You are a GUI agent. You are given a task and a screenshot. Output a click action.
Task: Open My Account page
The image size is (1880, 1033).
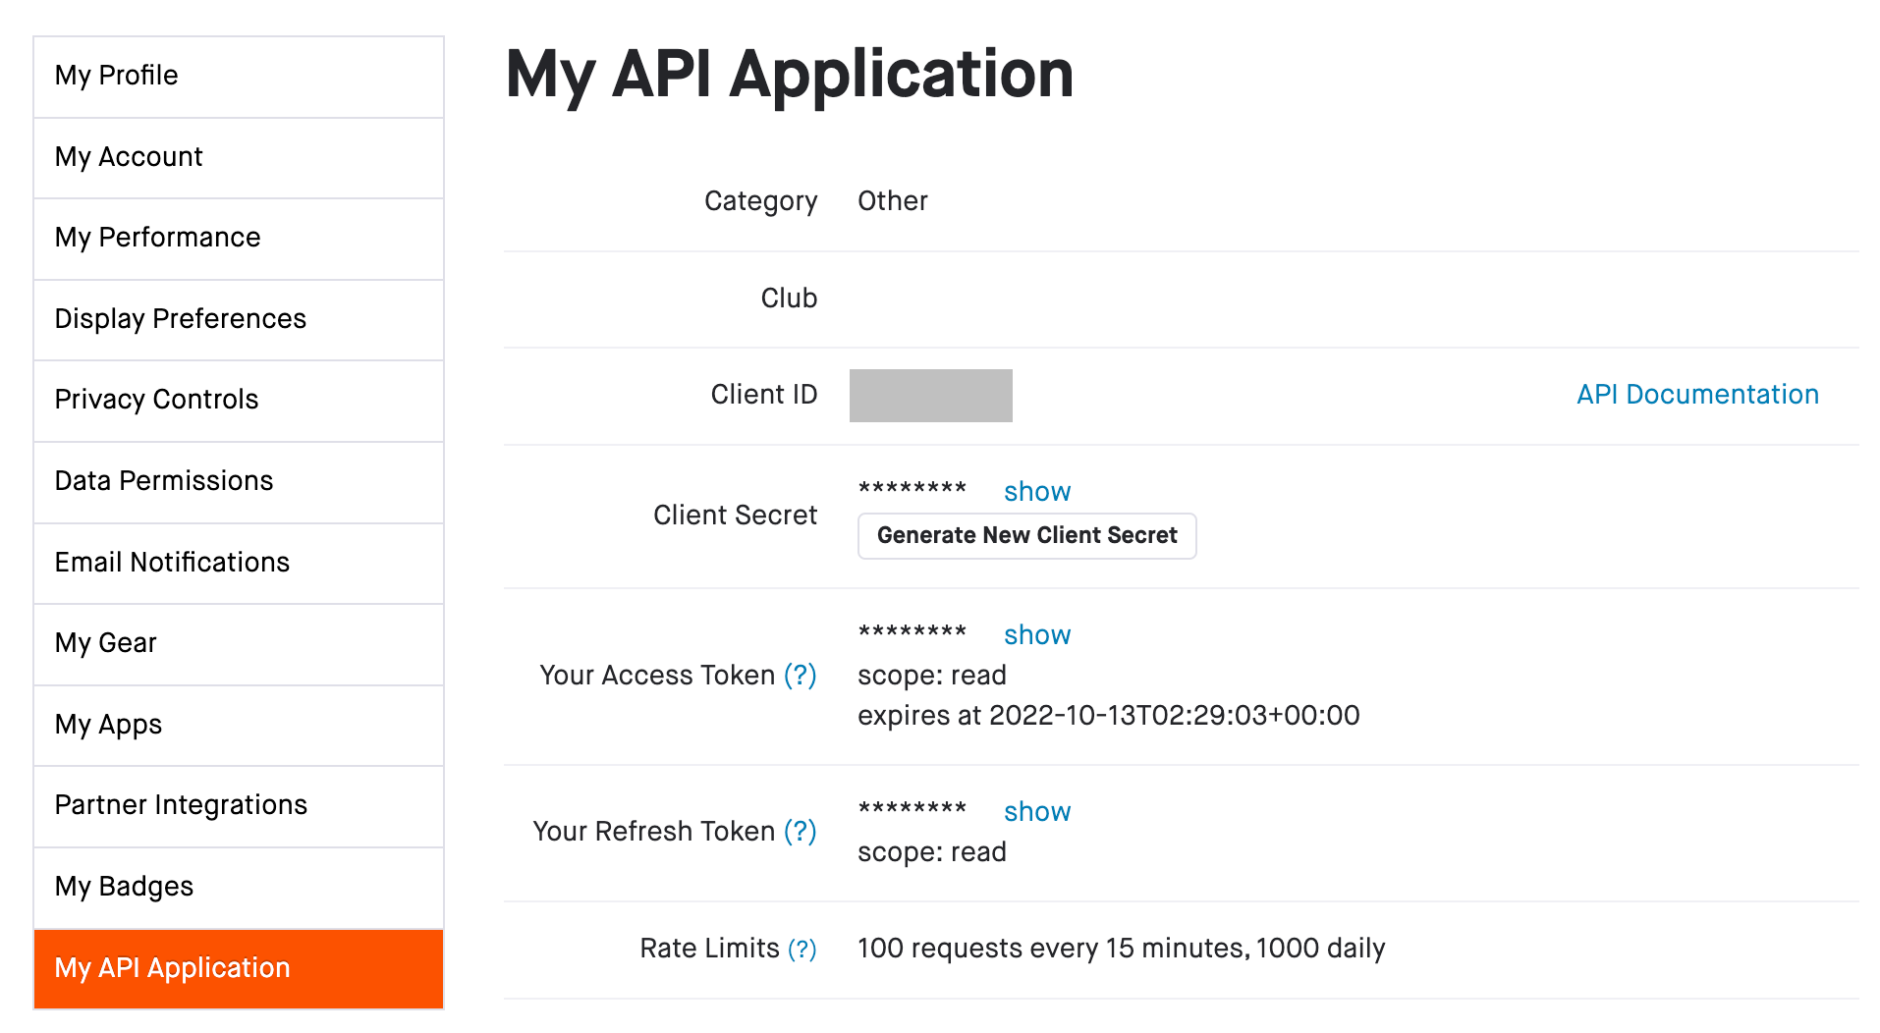click(x=239, y=157)
